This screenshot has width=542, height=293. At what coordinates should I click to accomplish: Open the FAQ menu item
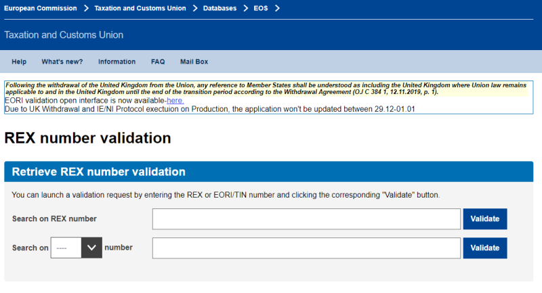(158, 62)
